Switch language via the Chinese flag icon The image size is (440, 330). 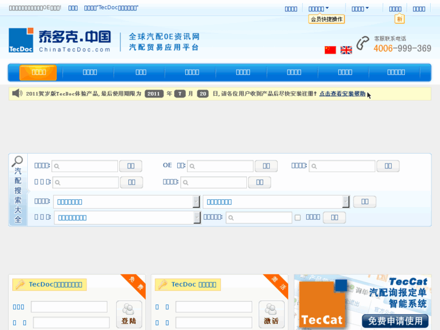click(x=330, y=50)
